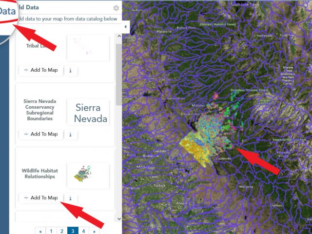This screenshot has height=234, width=312.
Task: Click the Murphys label on the map
Action: tap(198, 105)
